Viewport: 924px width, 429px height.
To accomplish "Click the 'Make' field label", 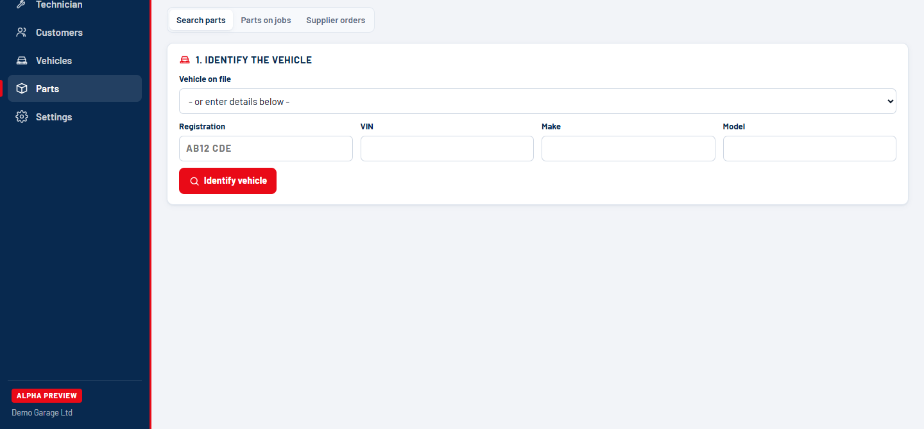I will click(x=551, y=127).
